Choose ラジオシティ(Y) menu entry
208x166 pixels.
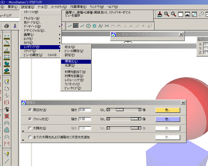76,84
